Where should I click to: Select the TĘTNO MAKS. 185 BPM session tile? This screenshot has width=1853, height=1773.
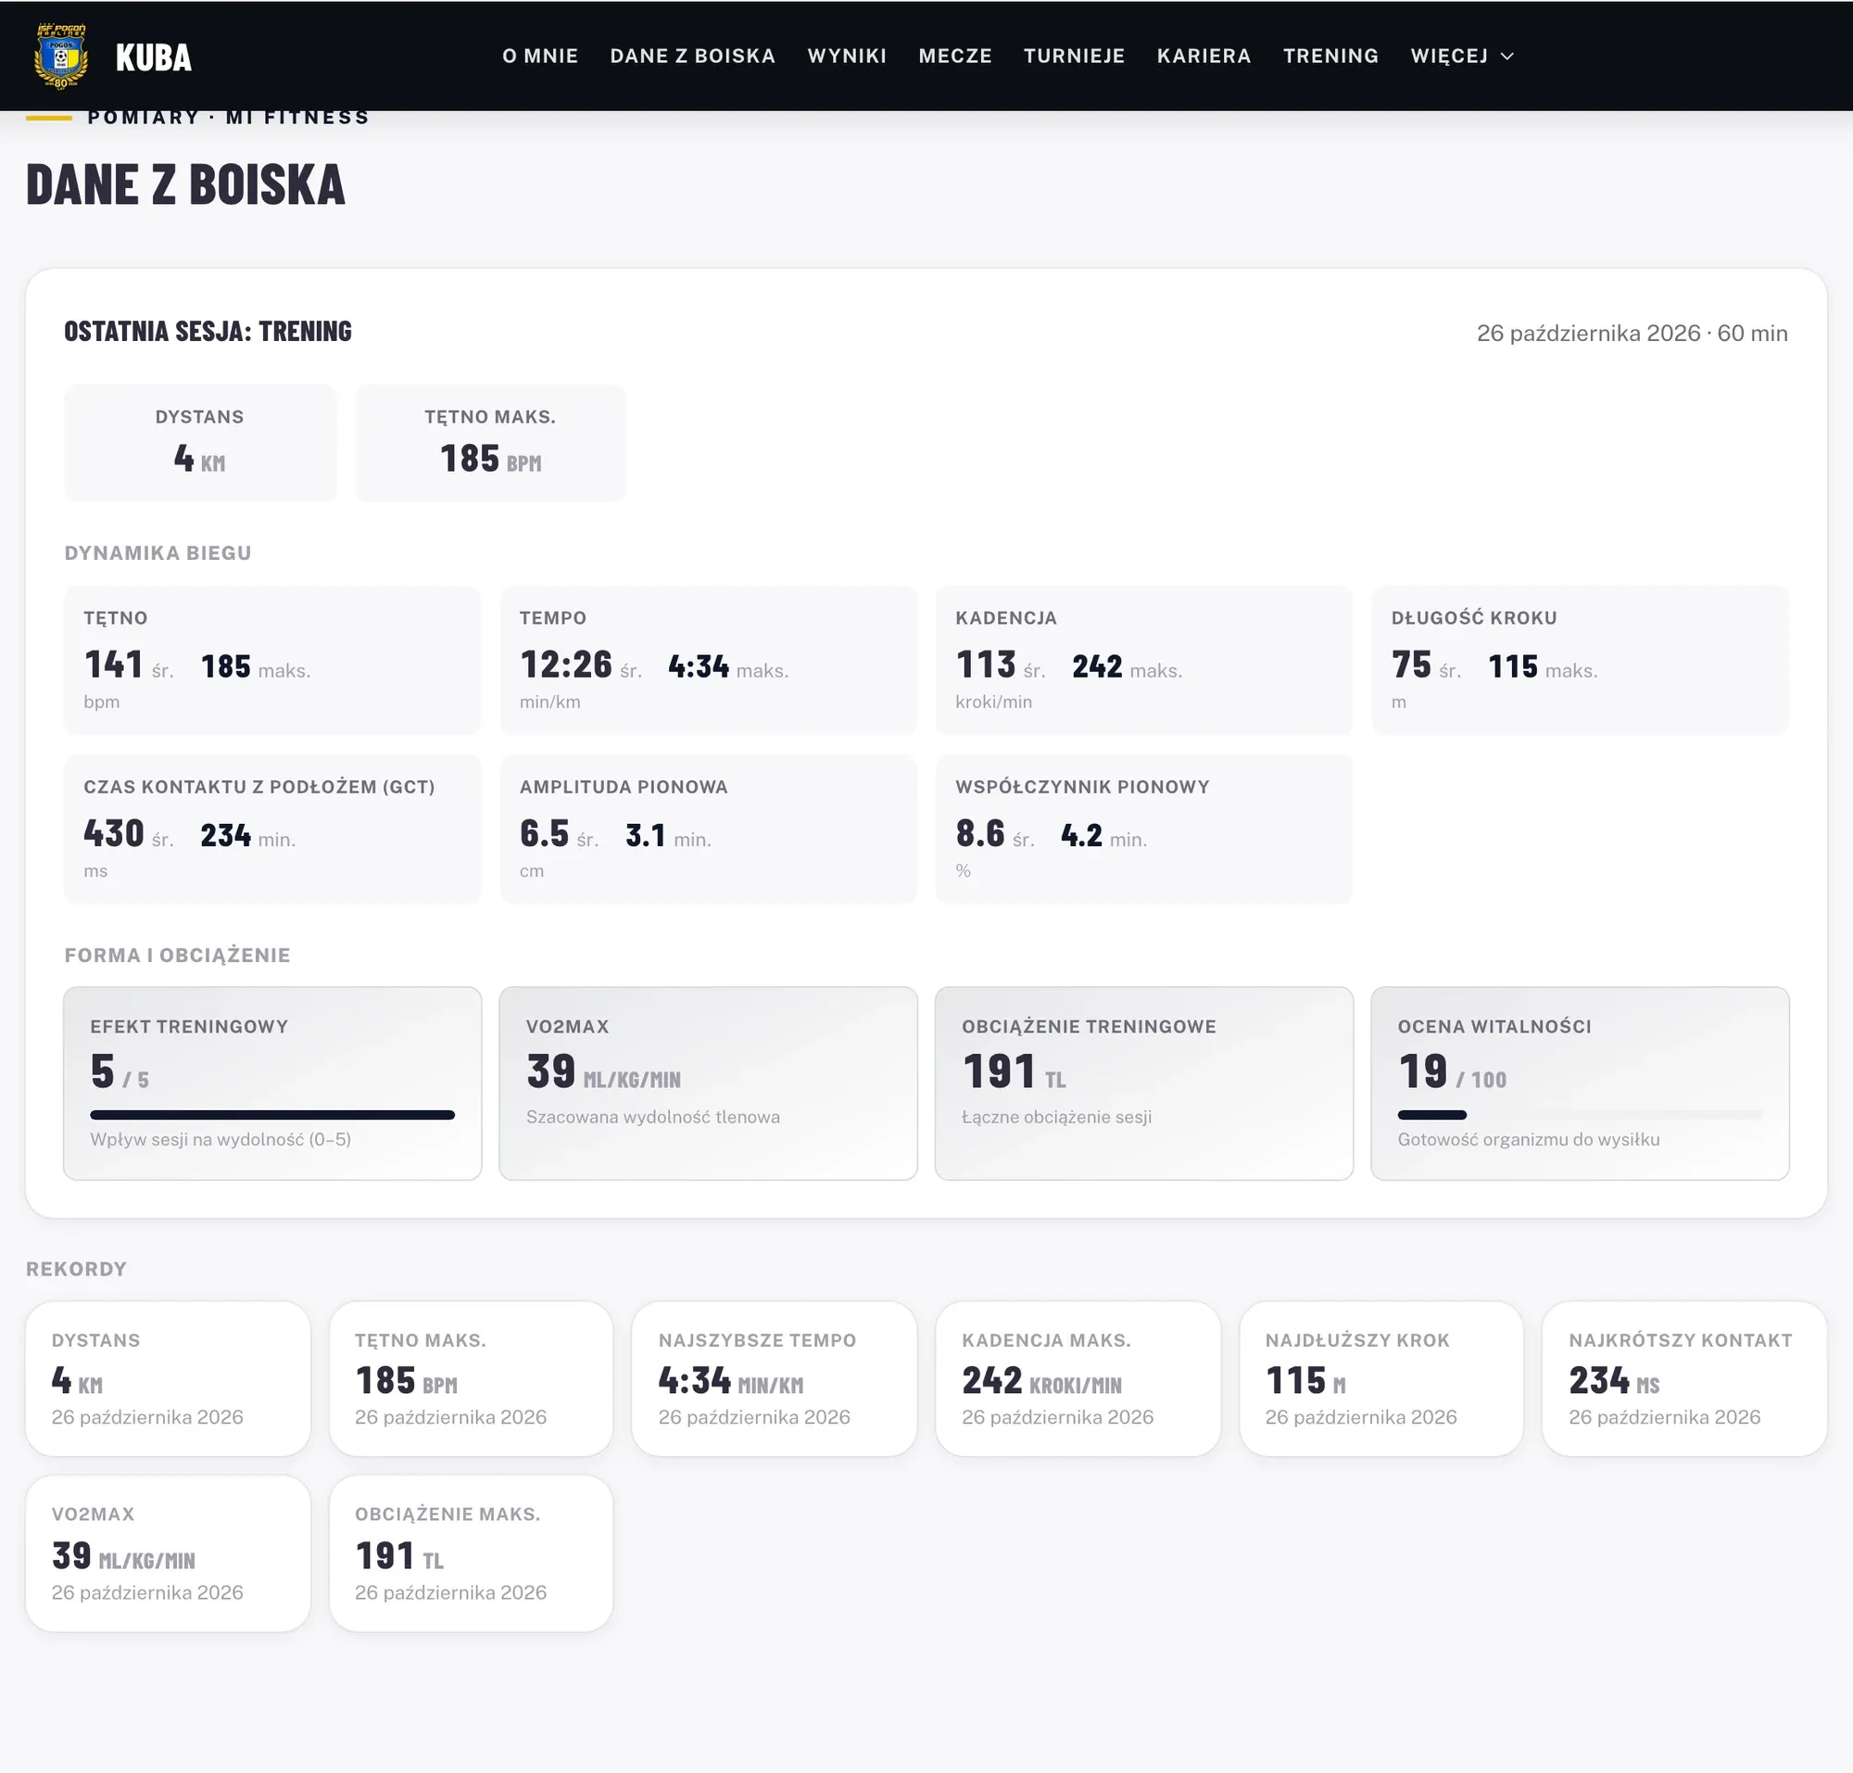point(490,442)
